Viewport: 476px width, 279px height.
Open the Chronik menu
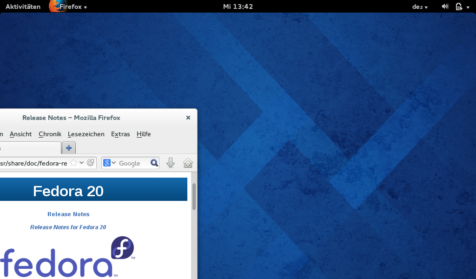tap(50, 134)
